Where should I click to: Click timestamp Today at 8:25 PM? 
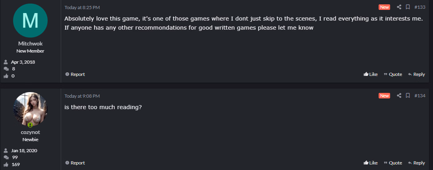click(x=82, y=8)
